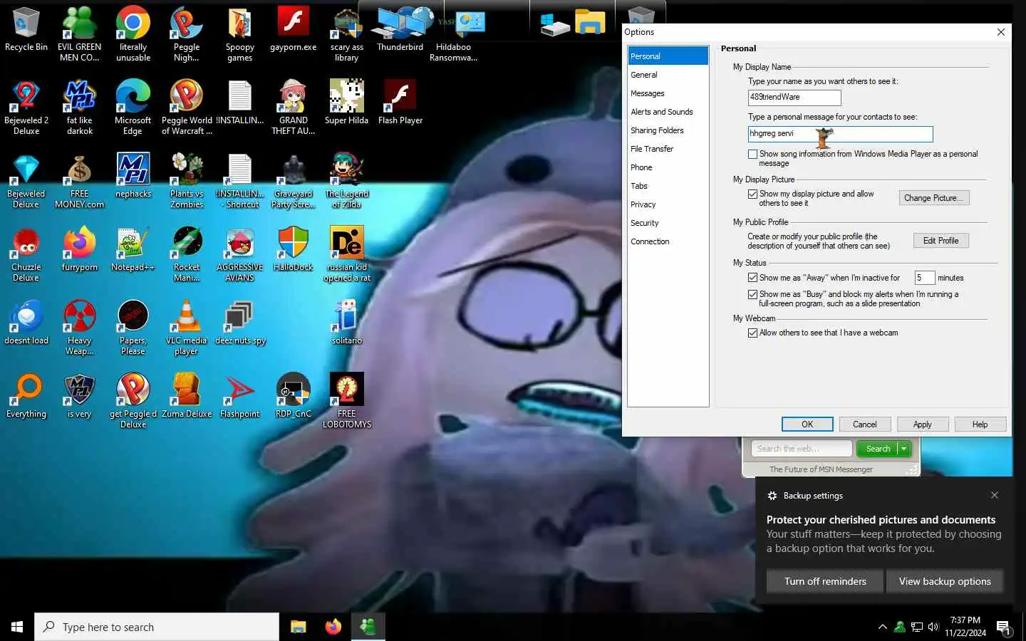This screenshot has height=641, width=1026.
Task: Launch the Flashpoint desktop icon
Action: pos(240,396)
